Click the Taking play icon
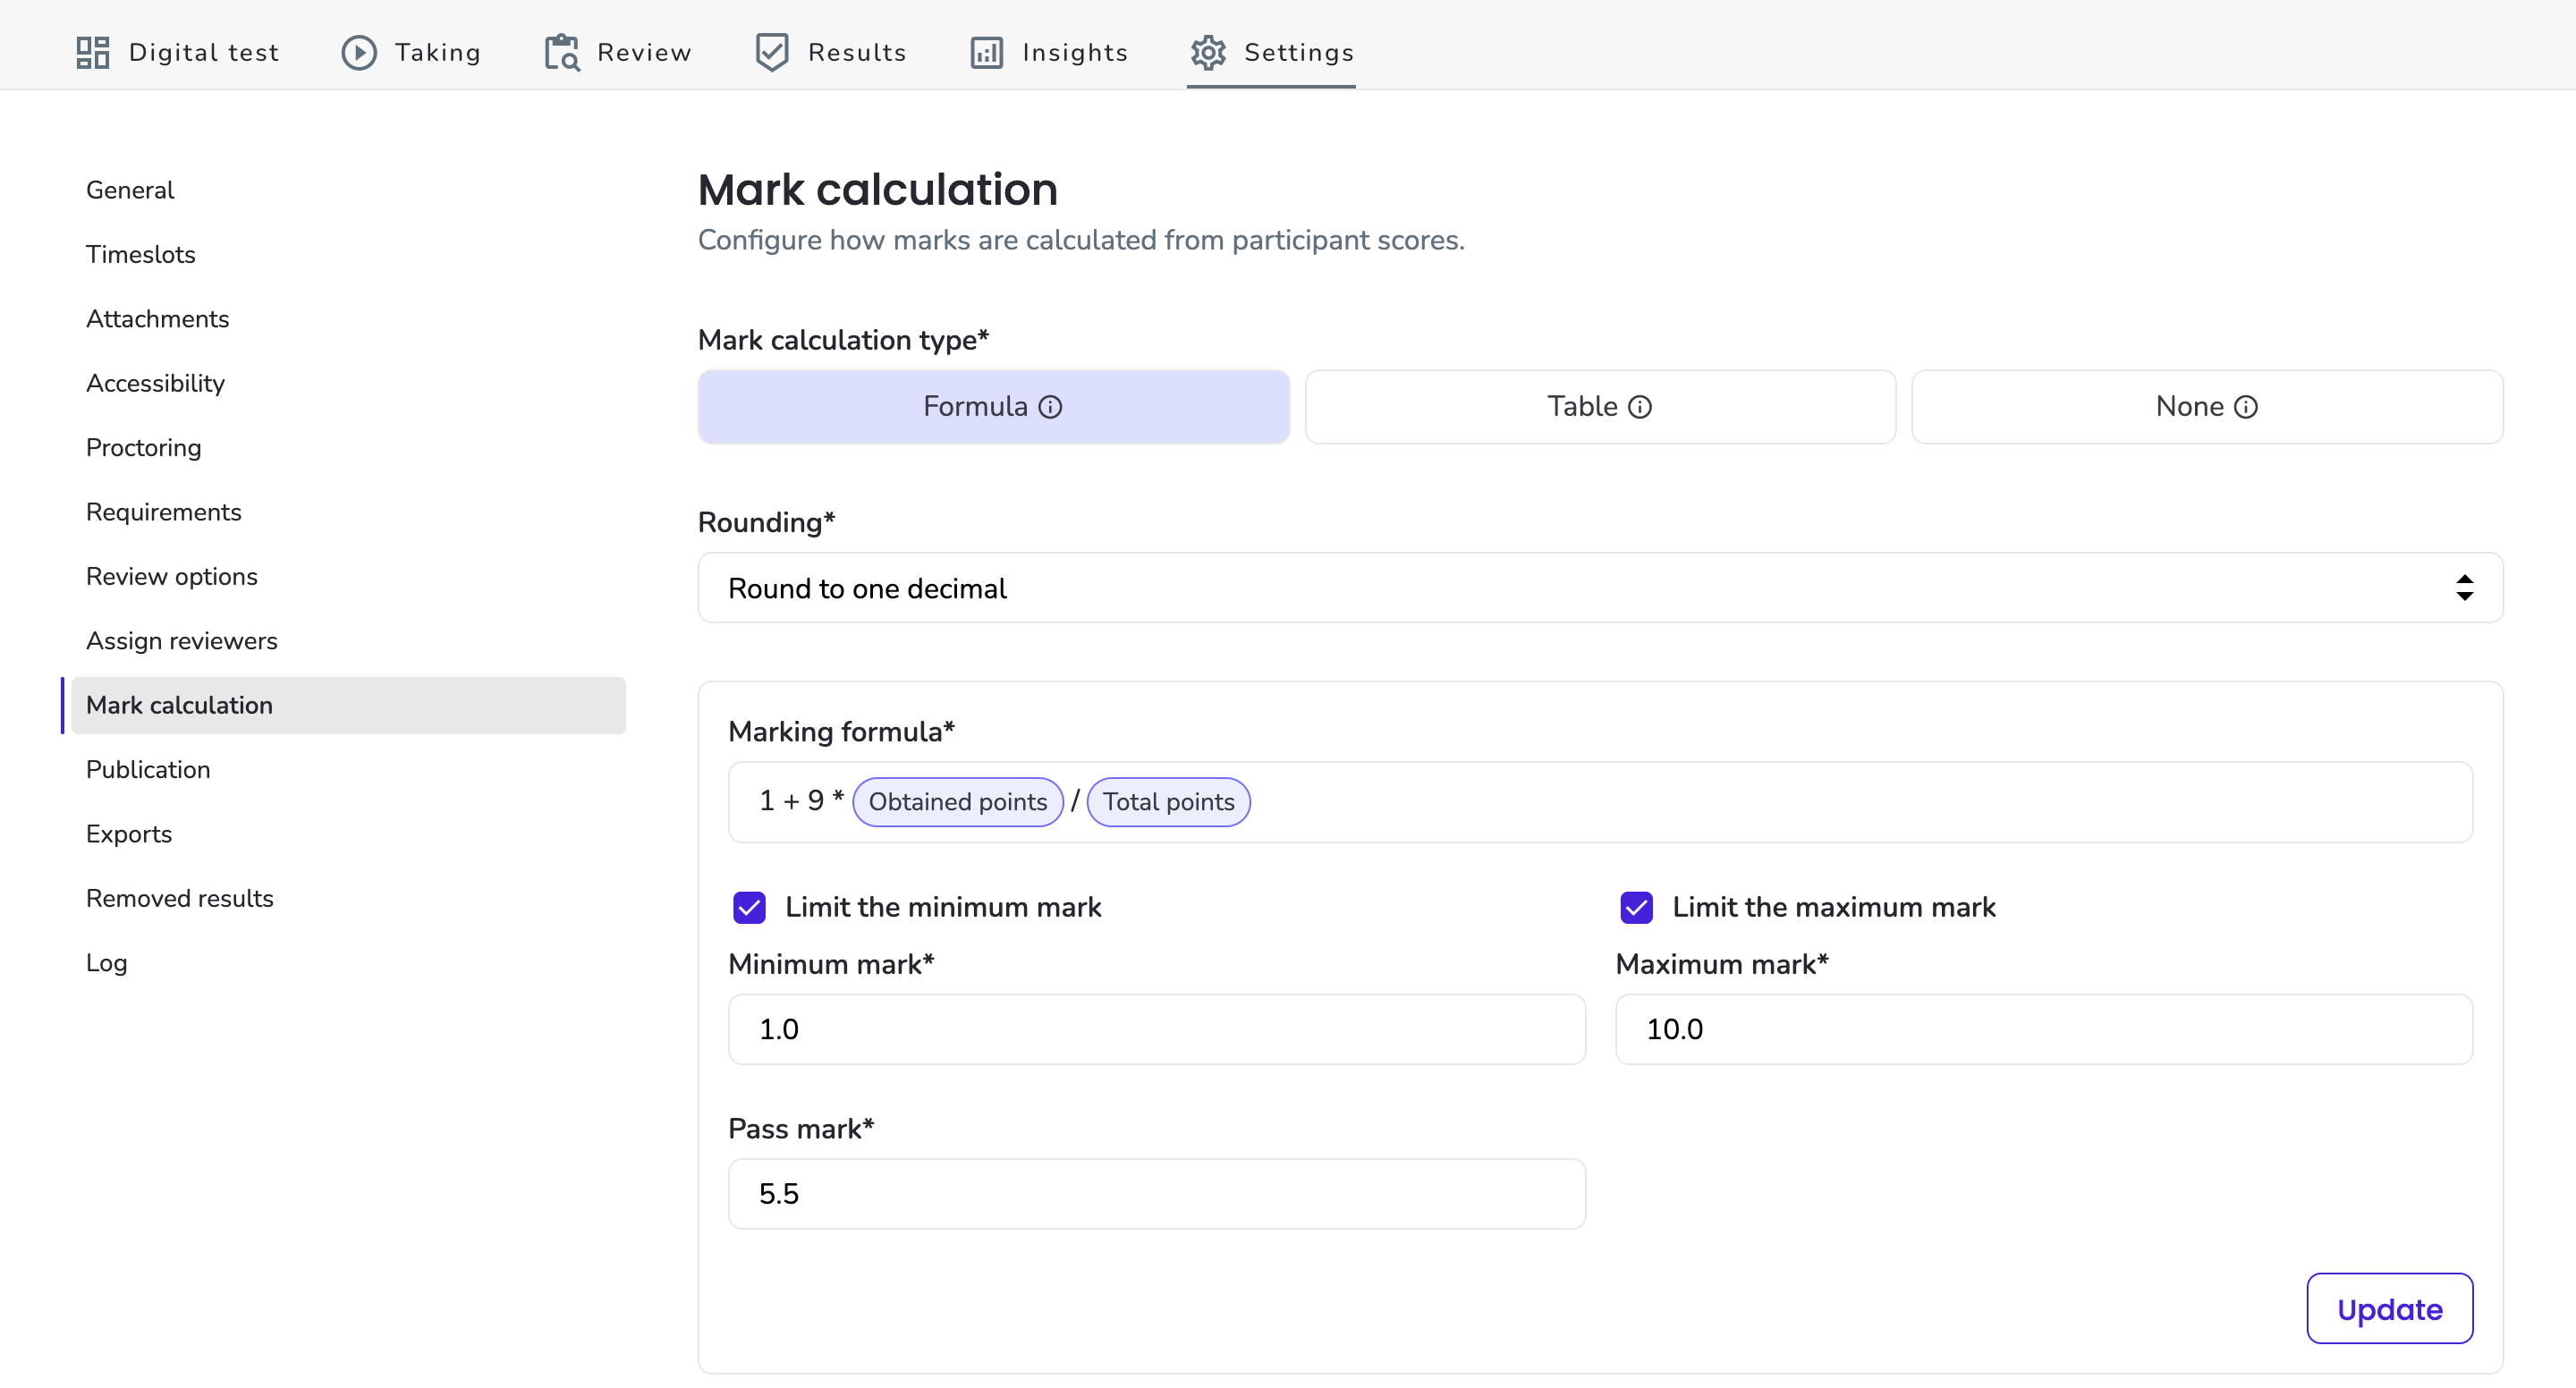Viewport: 2576px width, 1388px height. tap(359, 52)
